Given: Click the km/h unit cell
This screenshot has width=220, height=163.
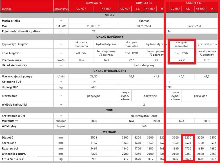Looking at the screenshot, I should click(61, 60).
